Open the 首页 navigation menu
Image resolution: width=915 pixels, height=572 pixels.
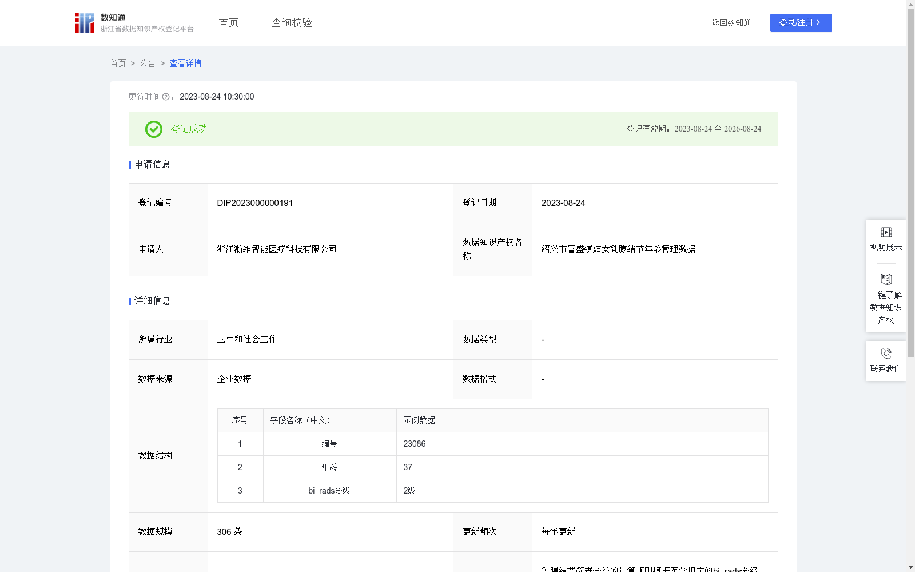click(229, 23)
